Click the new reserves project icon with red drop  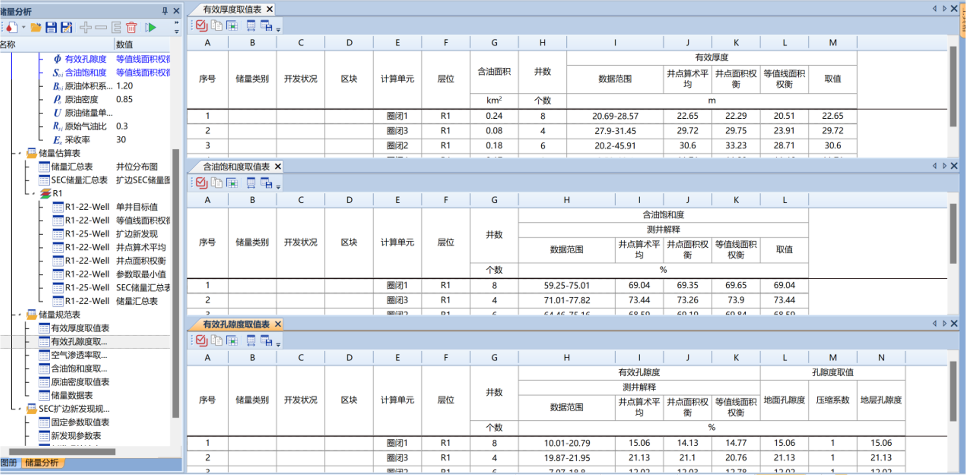[x=12, y=27]
